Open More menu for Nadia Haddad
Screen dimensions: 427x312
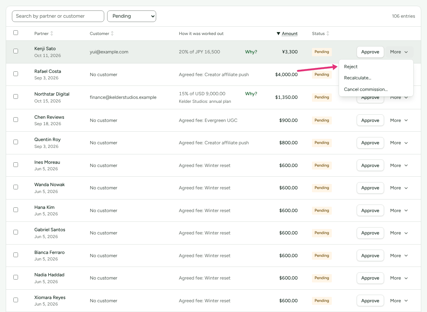(399, 278)
